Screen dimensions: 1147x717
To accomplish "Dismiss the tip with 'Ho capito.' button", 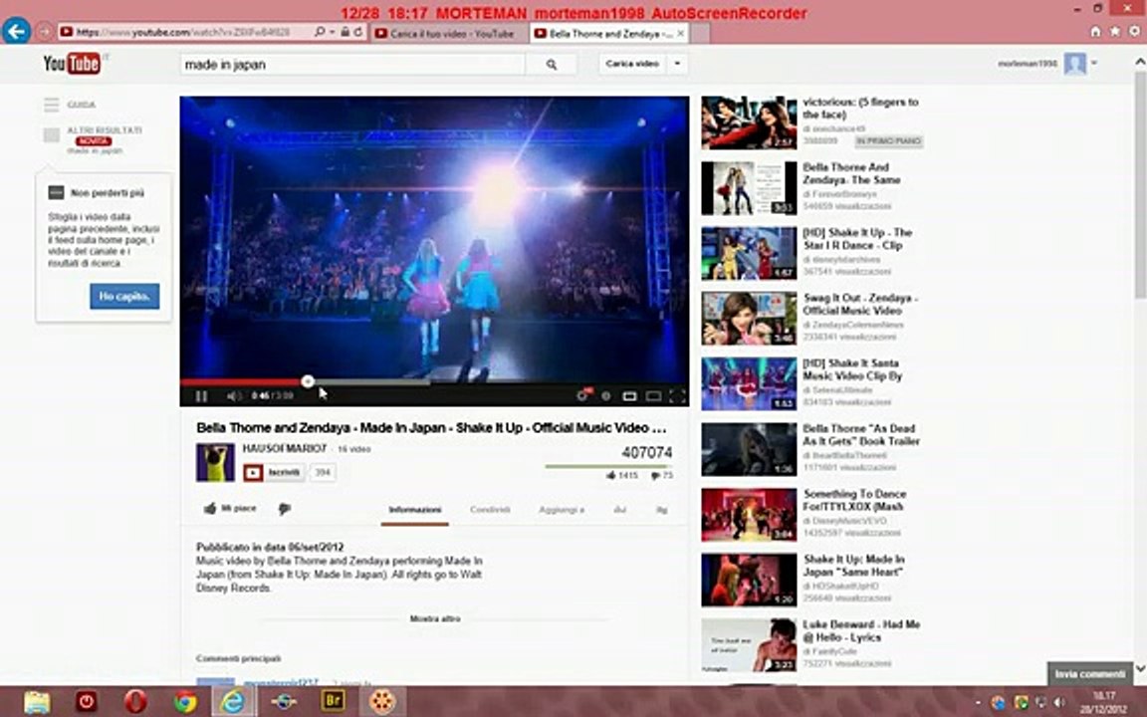I will [x=124, y=297].
